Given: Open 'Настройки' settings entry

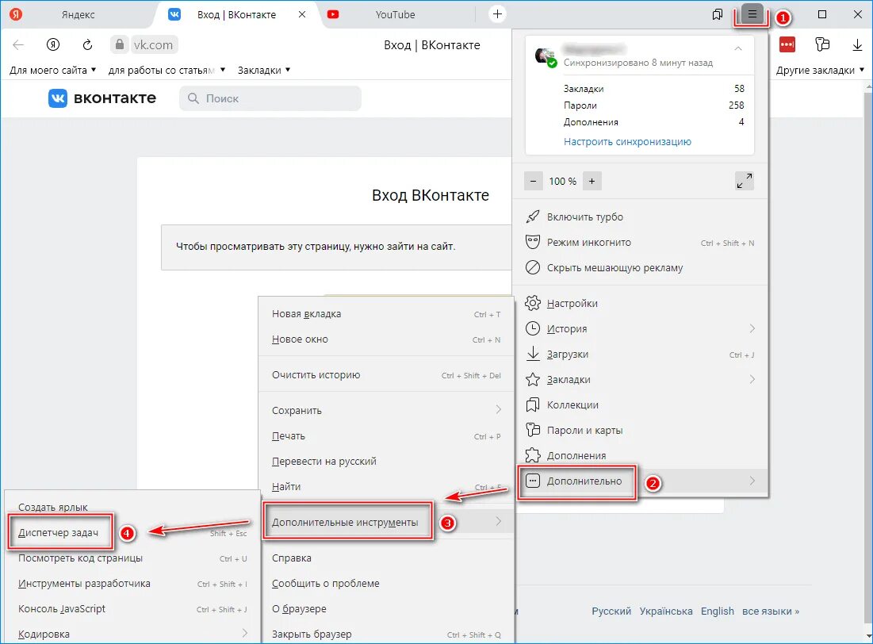Looking at the screenshot, I should (639, 303).
